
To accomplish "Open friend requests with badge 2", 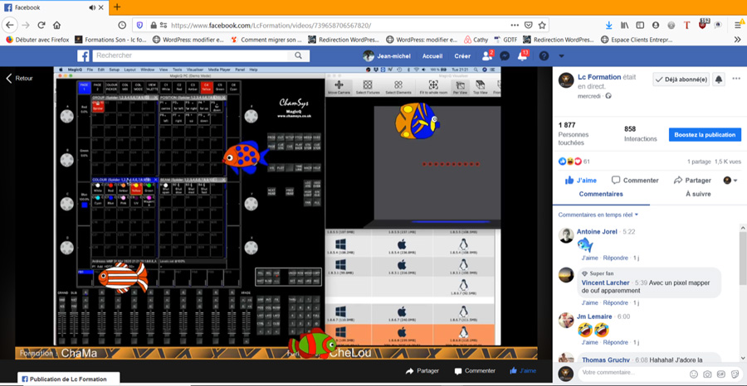I will pyautogui.click(x=487, y=55).
